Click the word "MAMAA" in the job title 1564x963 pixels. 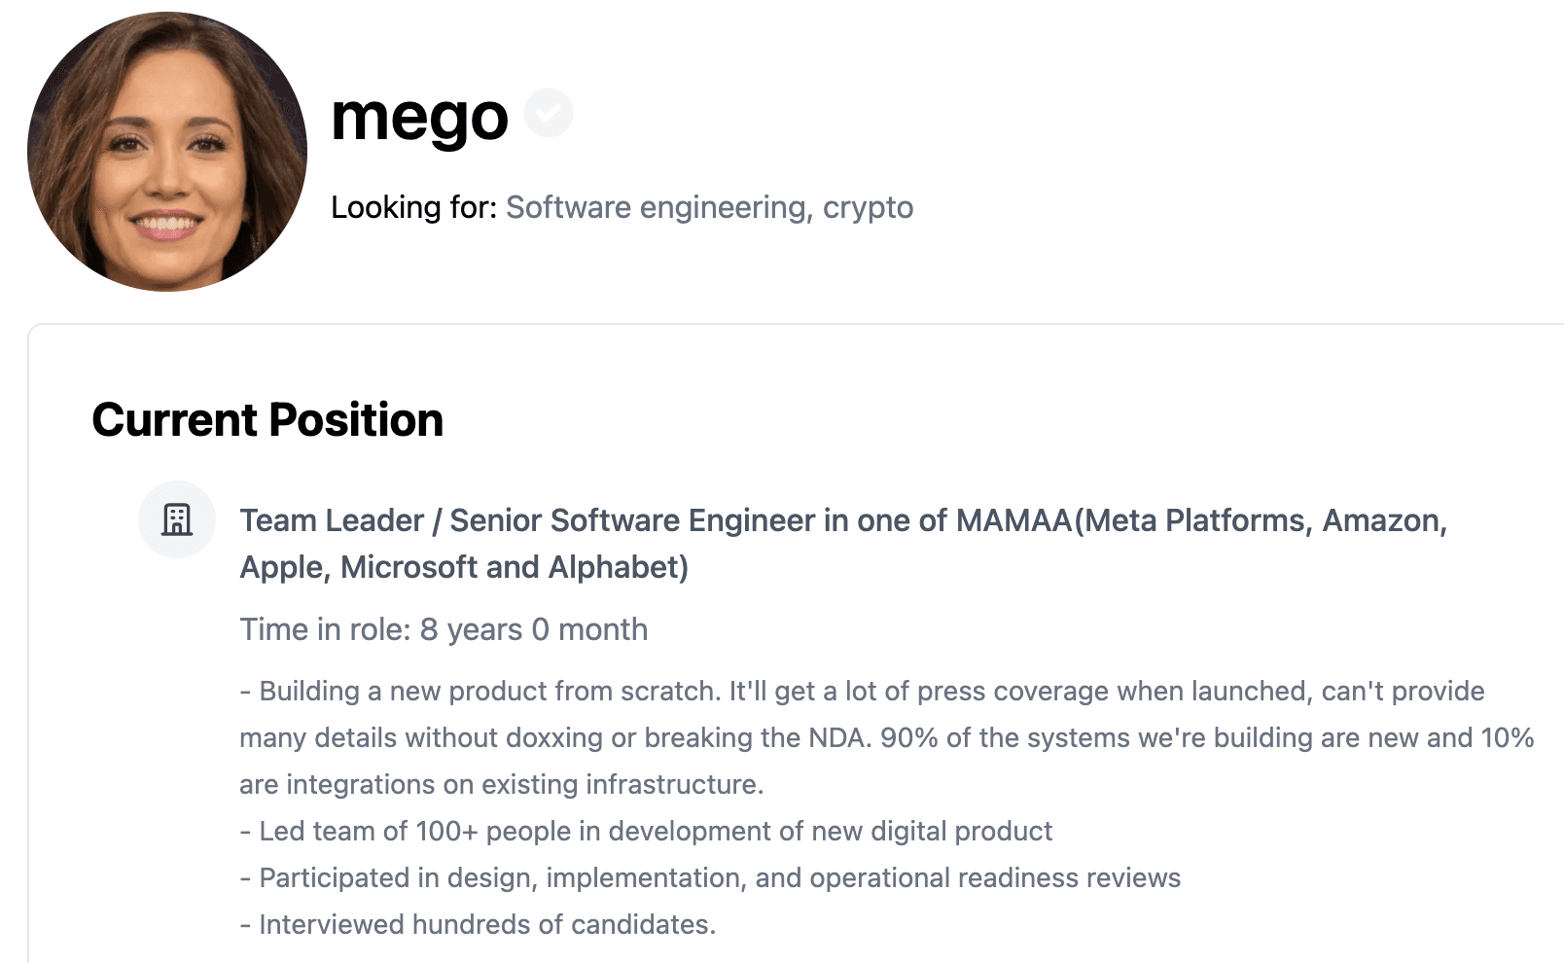tap(1013, 520)
